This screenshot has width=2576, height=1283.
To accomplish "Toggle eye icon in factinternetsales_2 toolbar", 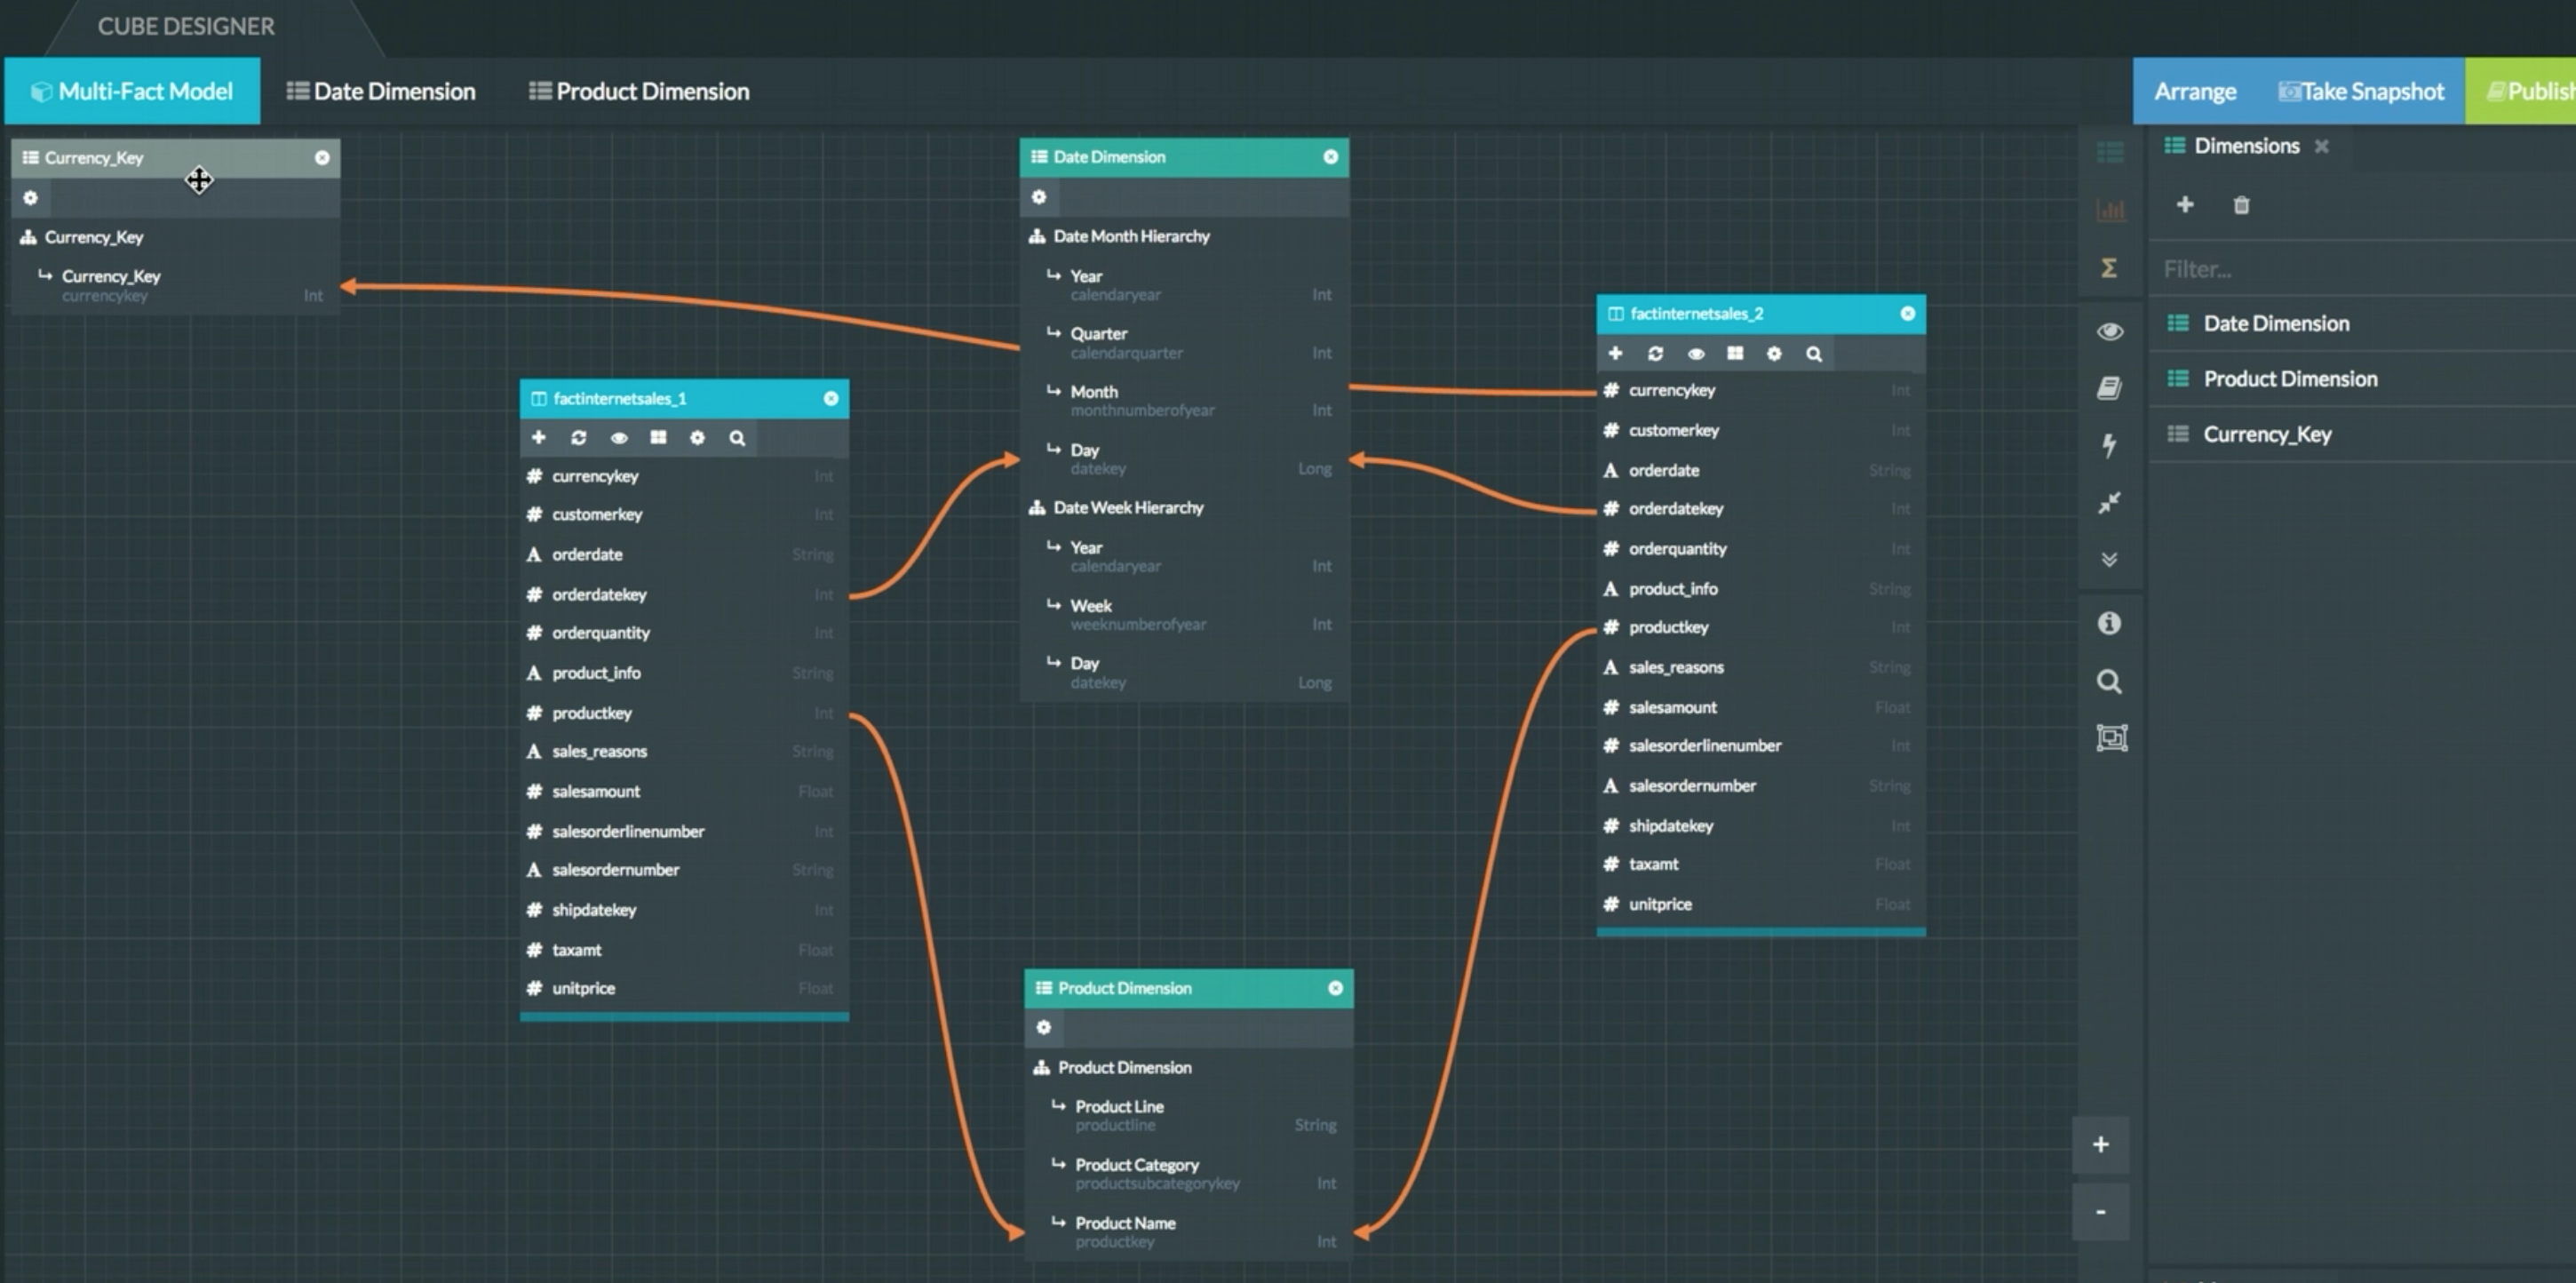I will pos(1696,353).
